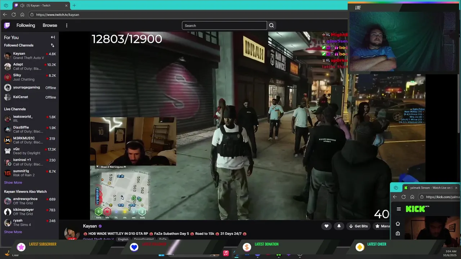Open kanirosi +1 channel row
Screen dimensions: 461x259
[x=30, y=162]
